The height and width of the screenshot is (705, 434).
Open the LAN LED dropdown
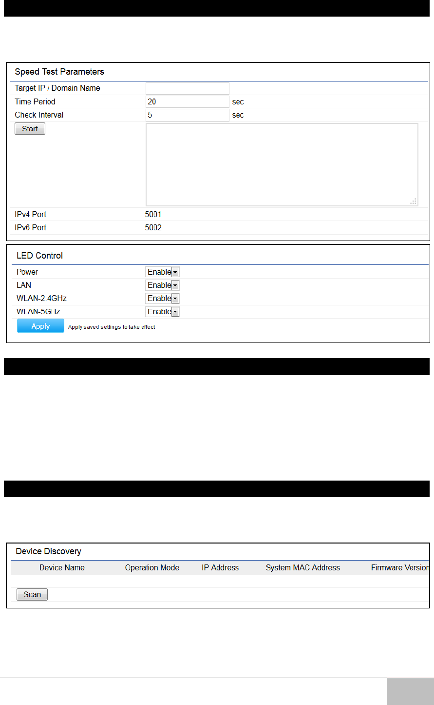(163, 285)
